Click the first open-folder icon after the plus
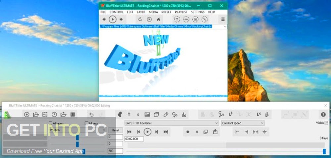This screenshot has width=331, height=158. [36, 114]
